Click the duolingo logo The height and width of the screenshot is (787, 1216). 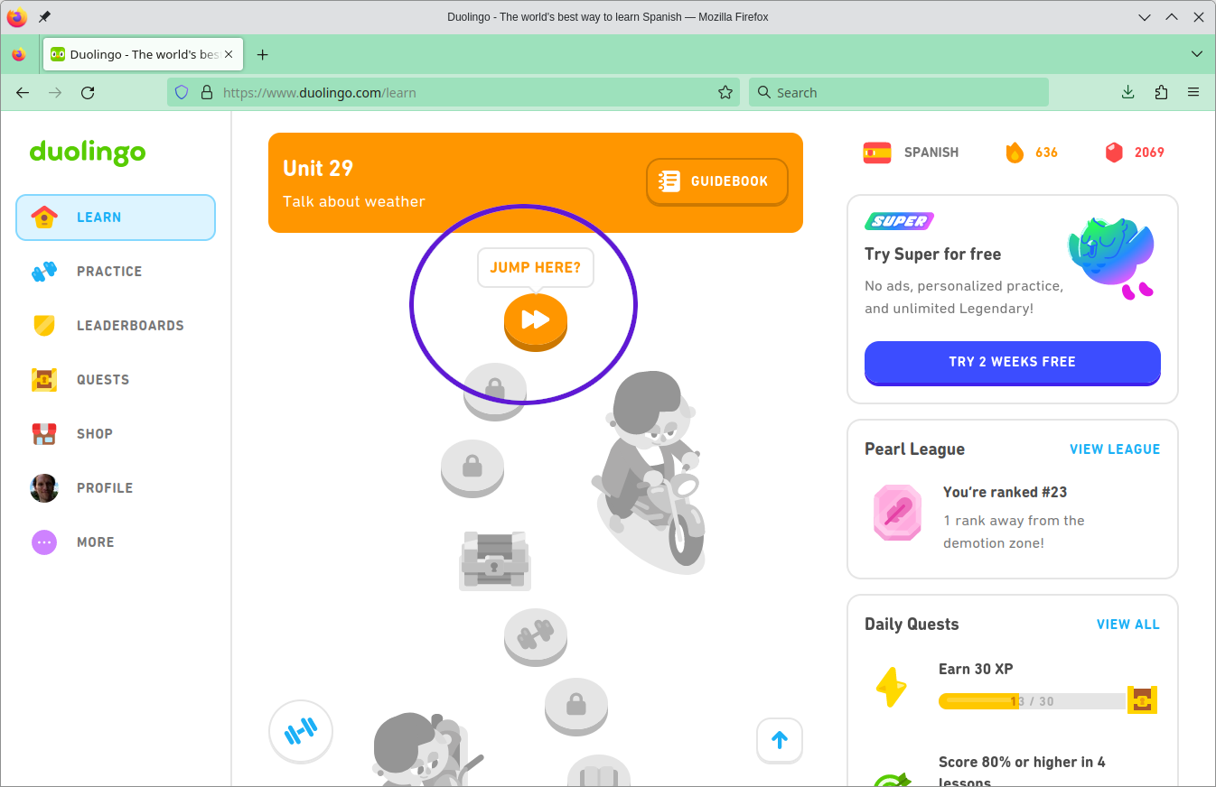[x=88, y=153]
